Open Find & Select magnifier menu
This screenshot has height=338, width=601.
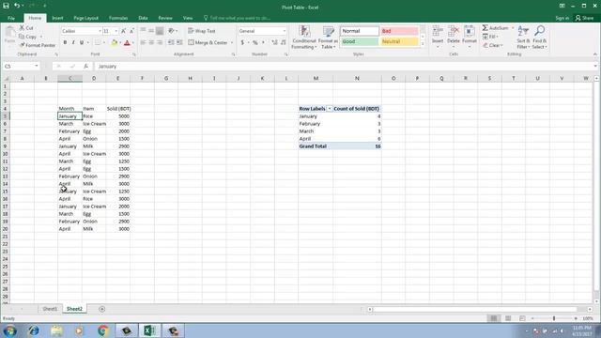[540, 38]
